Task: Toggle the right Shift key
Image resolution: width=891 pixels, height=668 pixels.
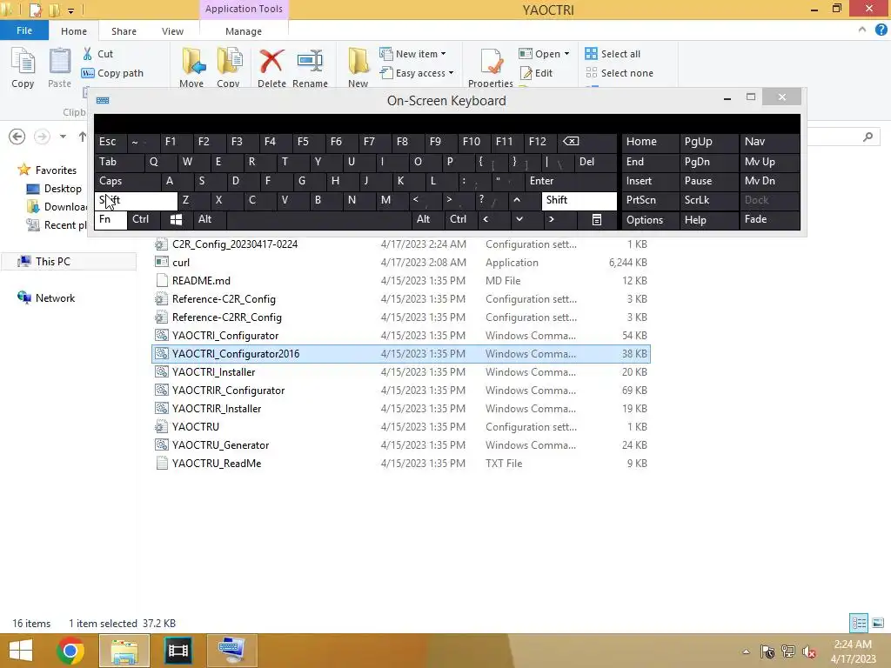Action: (579, 201)
